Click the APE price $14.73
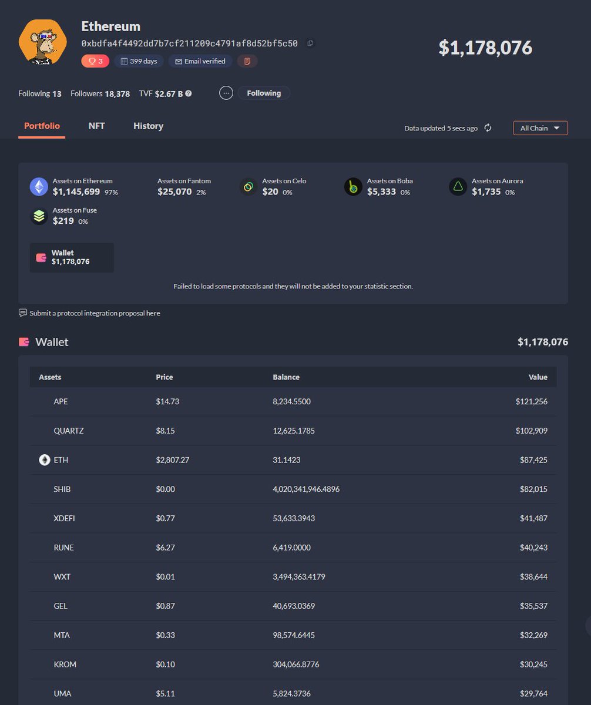The image size is (591, 705). tap(167, 402)
